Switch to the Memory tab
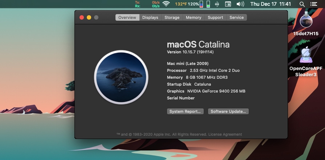Viewport: 325px width, 160px height. click(194, 17)
